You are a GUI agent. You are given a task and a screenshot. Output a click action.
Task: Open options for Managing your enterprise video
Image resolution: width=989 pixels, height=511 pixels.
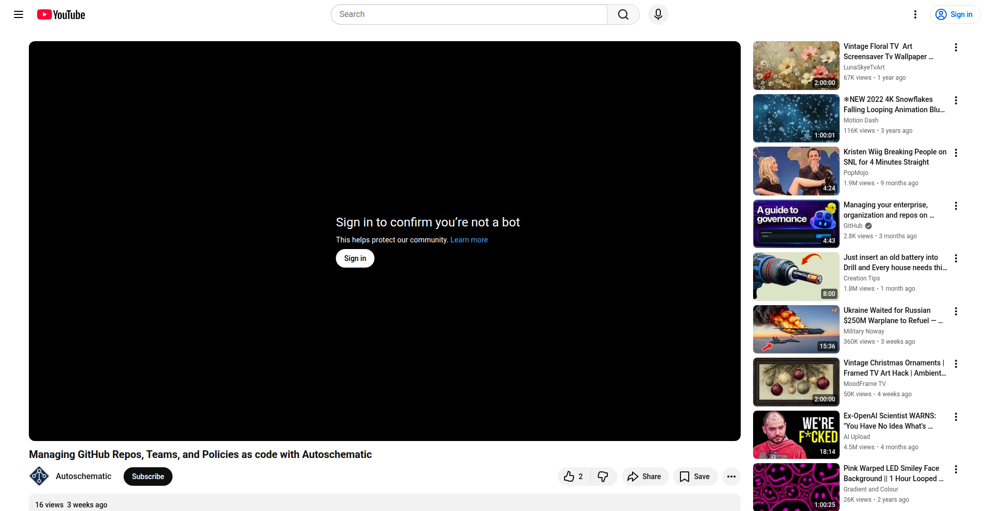click(x=956, y=206)
